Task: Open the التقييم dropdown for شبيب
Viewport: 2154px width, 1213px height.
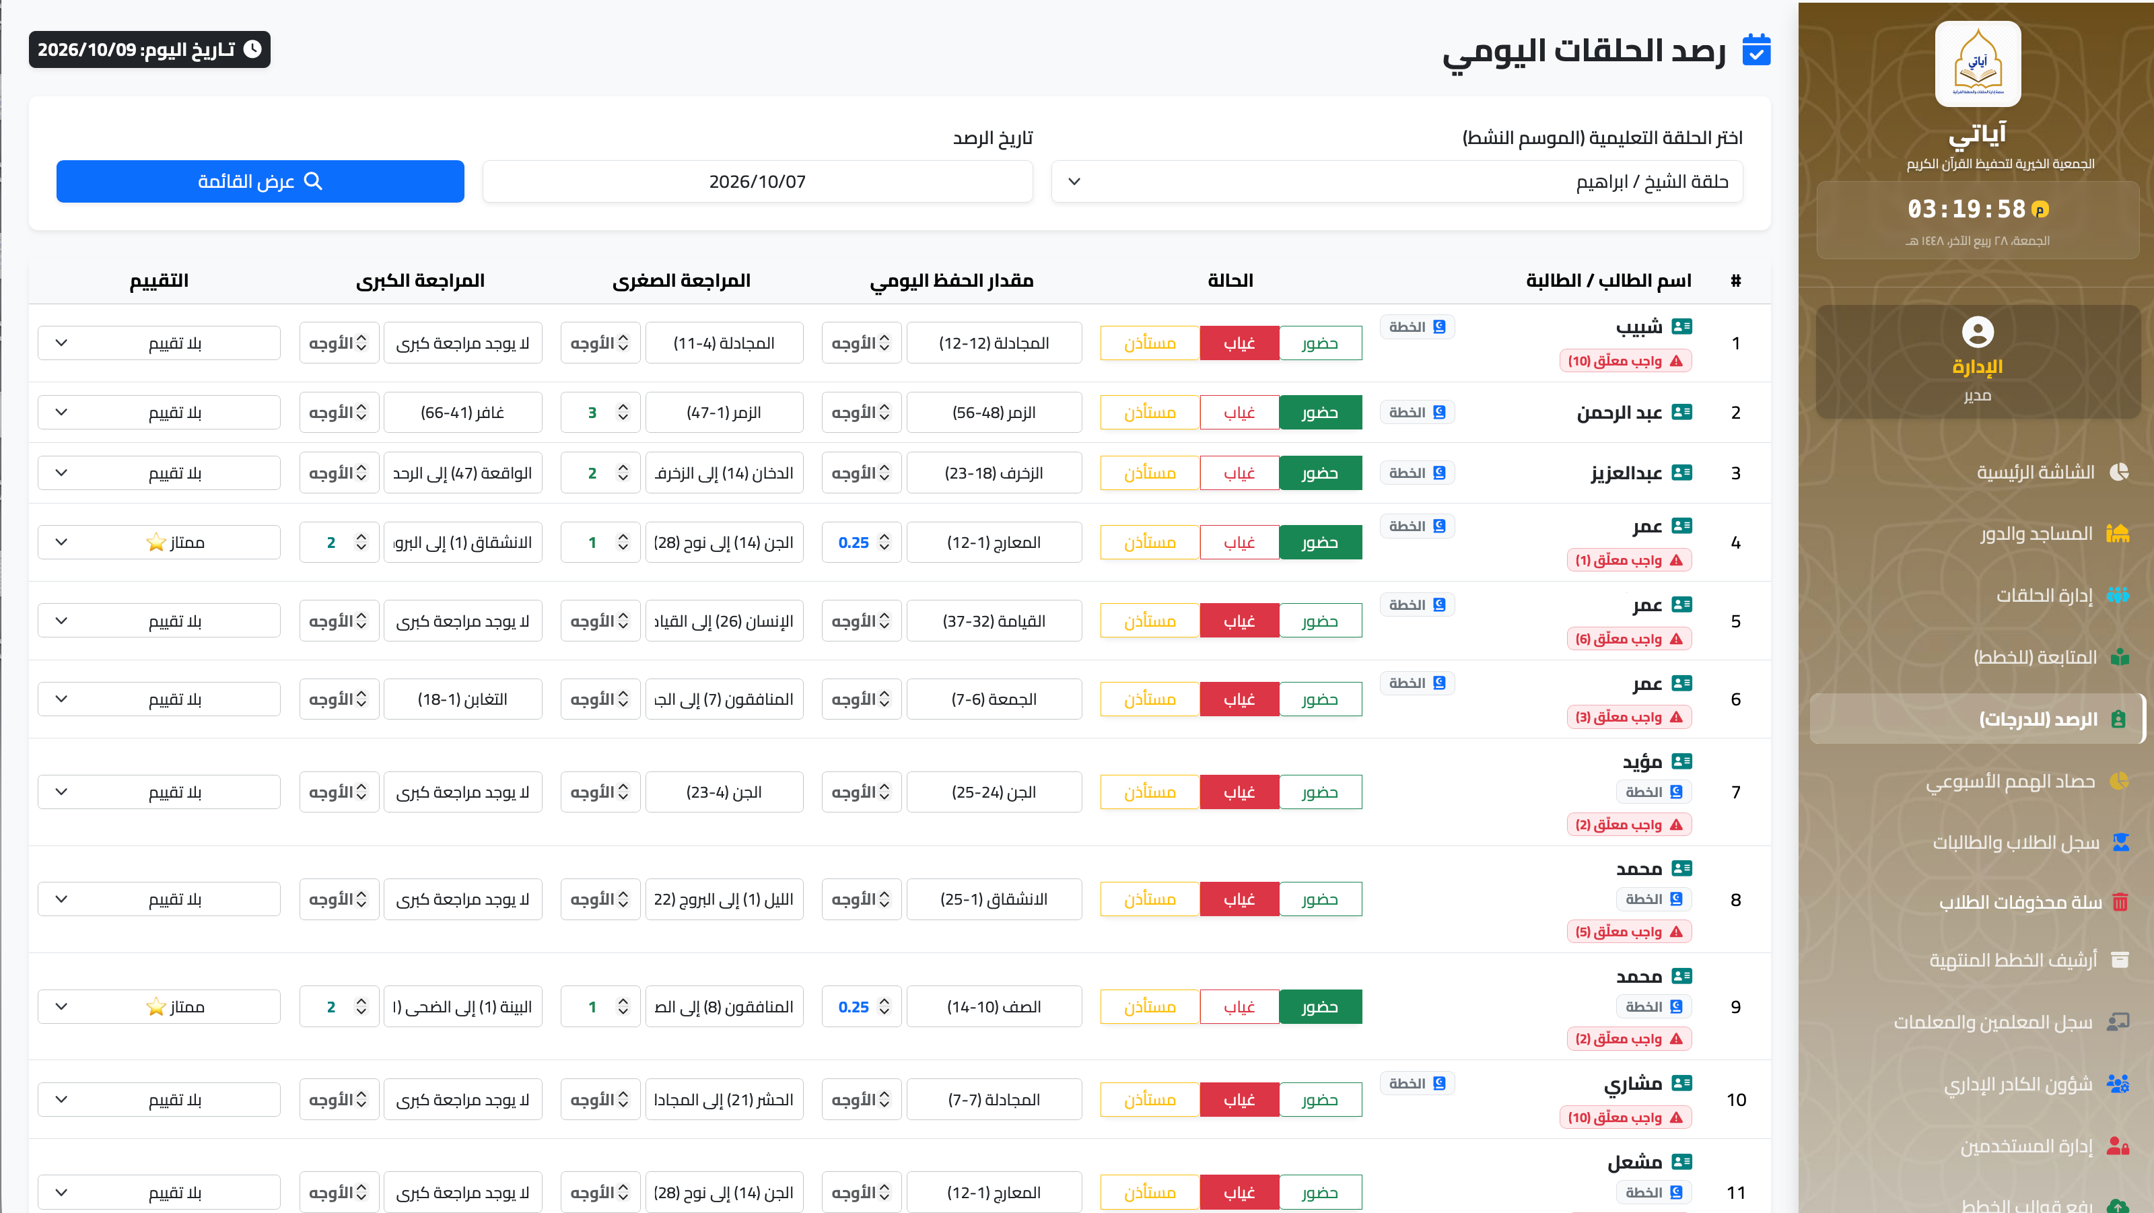Action: (x=159, y=343)
